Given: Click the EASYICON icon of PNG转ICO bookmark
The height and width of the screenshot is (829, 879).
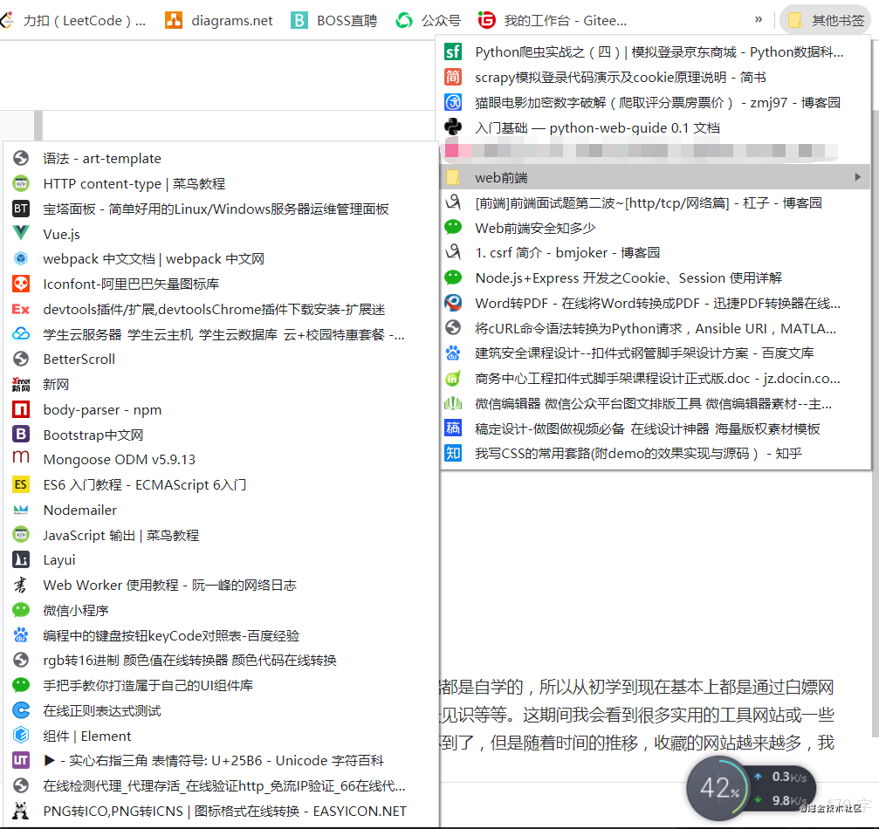Looking at the screenshot, I should (21, 811).
